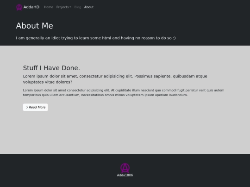Click the AddaHD brand name

(31, 7)
